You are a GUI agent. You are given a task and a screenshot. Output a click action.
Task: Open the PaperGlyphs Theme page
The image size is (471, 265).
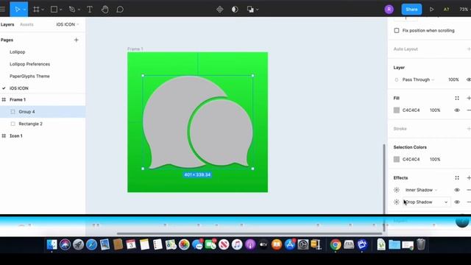pyautogui.click(x=29, y=76)
